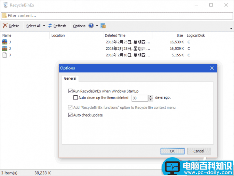Screen dimensions: 234x176
Task: Select the first archive file icon in list
Action: click(5, 42)
